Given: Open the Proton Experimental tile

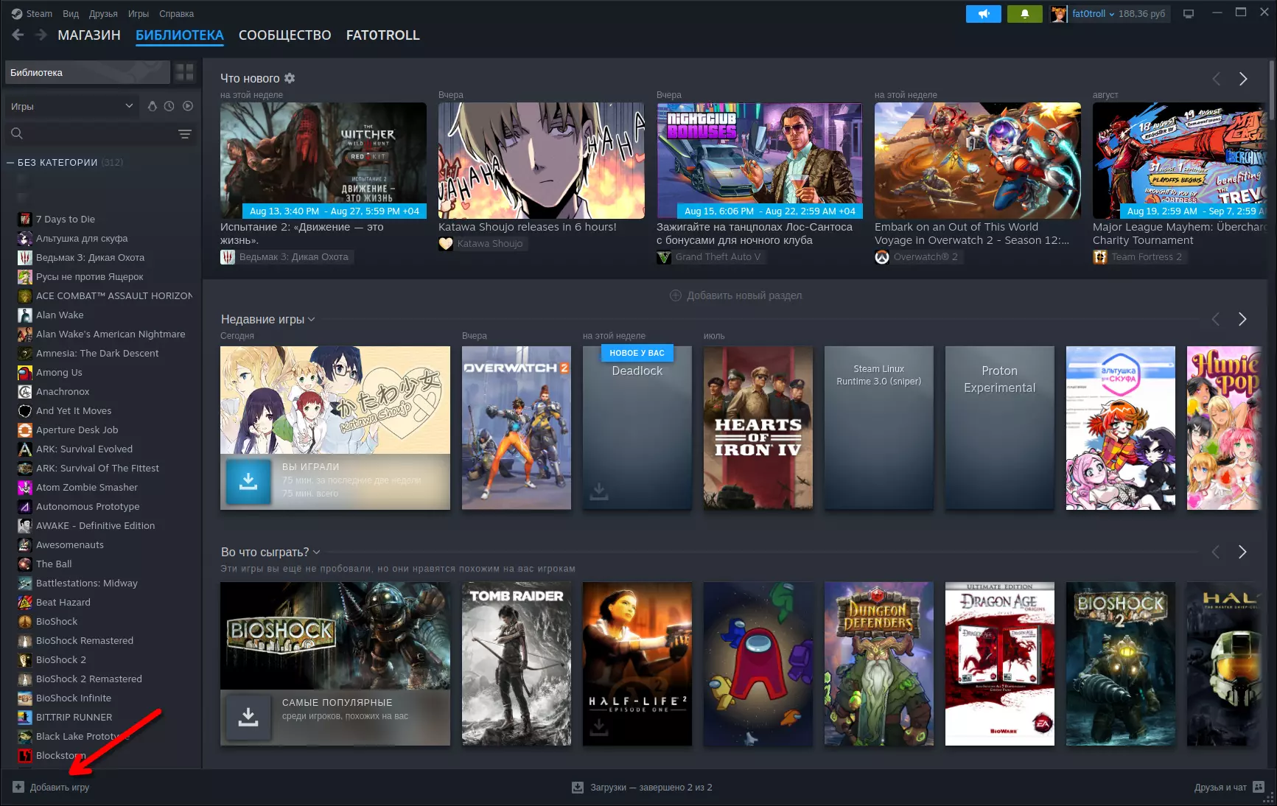Looking at the screenshot, I should point(1000,427).
